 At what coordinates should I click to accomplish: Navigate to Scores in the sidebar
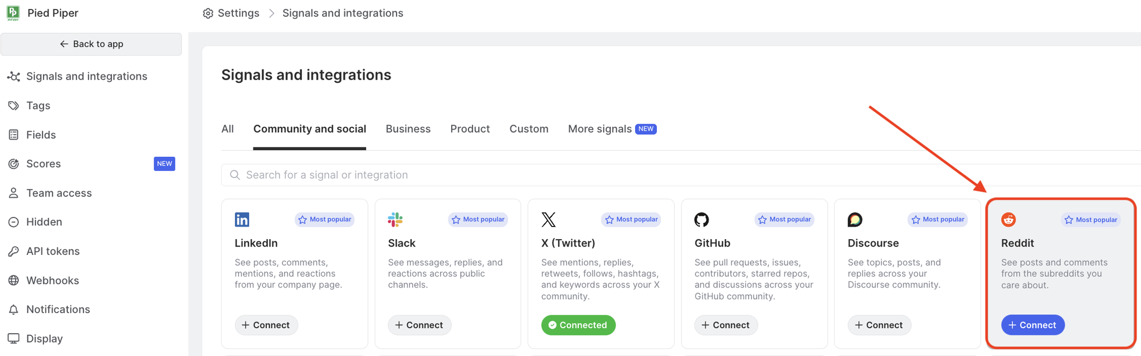[43, 164]
